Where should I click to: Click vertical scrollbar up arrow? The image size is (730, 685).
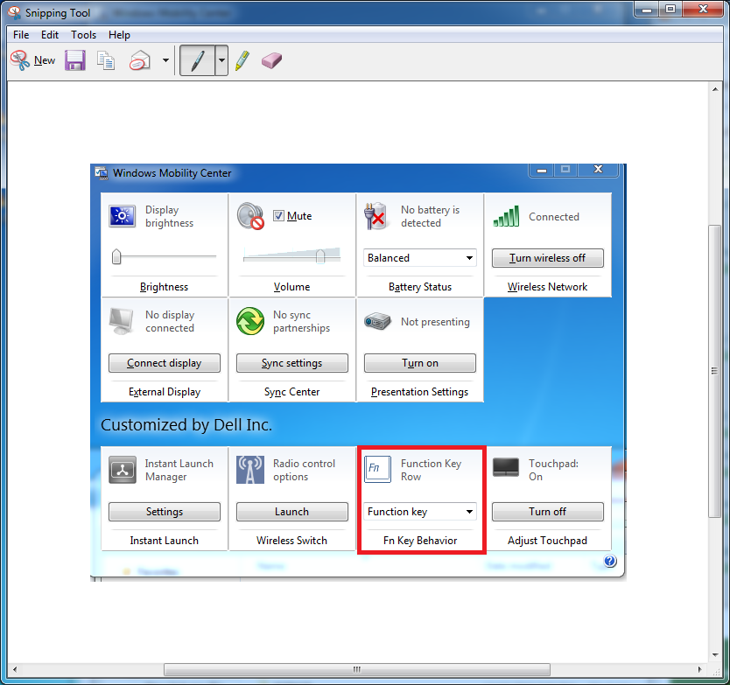coord(715,89)
